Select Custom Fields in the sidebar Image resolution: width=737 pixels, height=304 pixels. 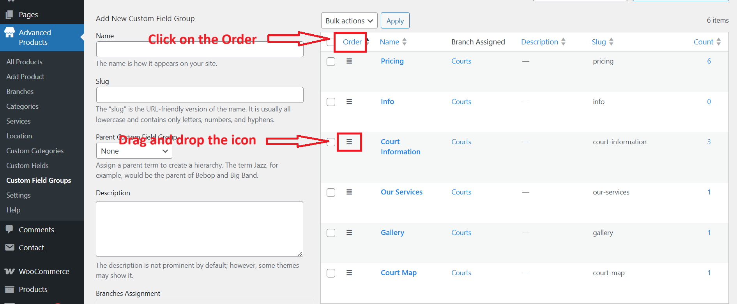coord(27,165)
